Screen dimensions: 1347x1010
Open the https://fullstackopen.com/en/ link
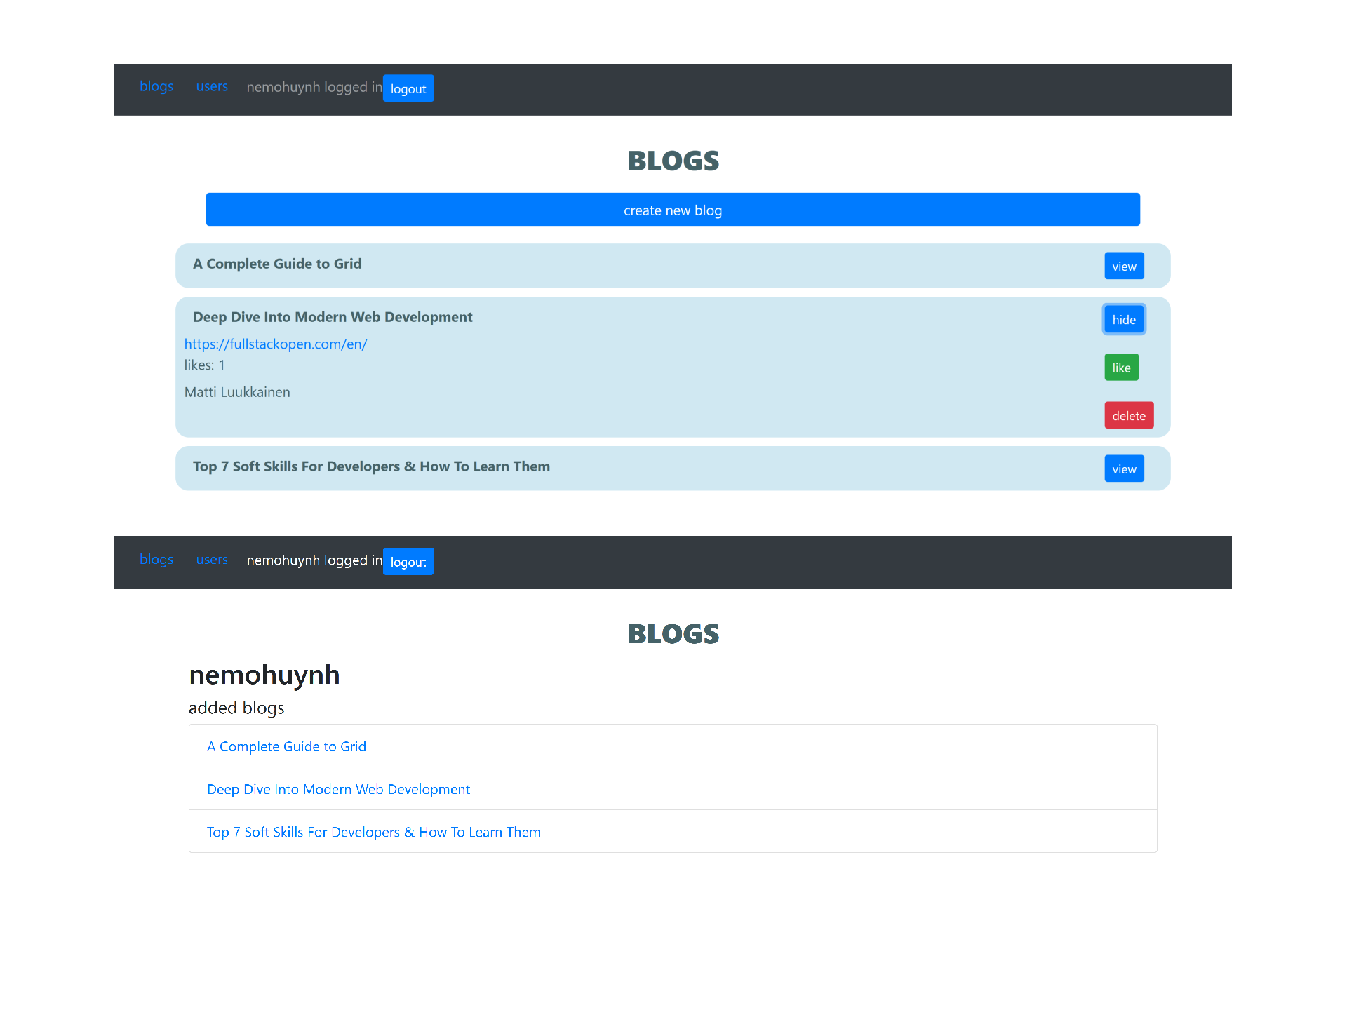click(x=276, y=344)
